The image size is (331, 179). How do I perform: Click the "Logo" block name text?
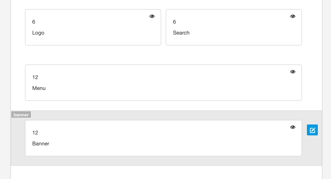click(38, 33)
